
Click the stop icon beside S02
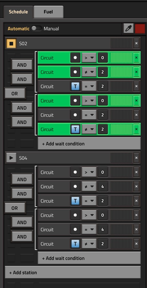tap(11, 43)
